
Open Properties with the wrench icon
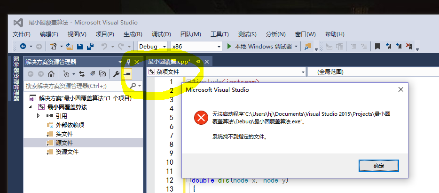pos(116,74)
